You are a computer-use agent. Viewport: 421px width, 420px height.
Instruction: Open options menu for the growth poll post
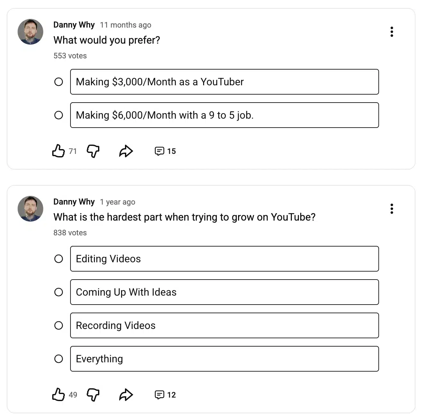[392, 209]
